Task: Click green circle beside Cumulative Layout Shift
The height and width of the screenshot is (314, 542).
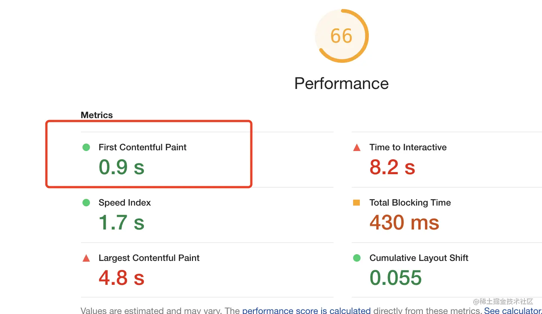Action: tap(357, 258)
